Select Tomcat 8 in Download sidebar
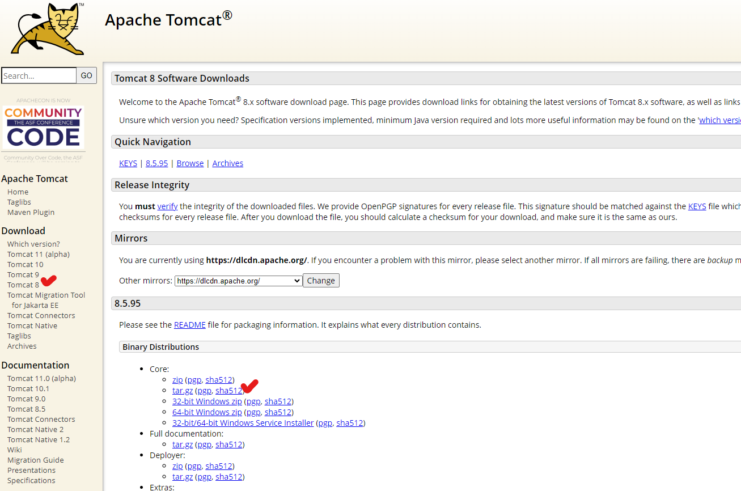 click(x=23, y=285)
